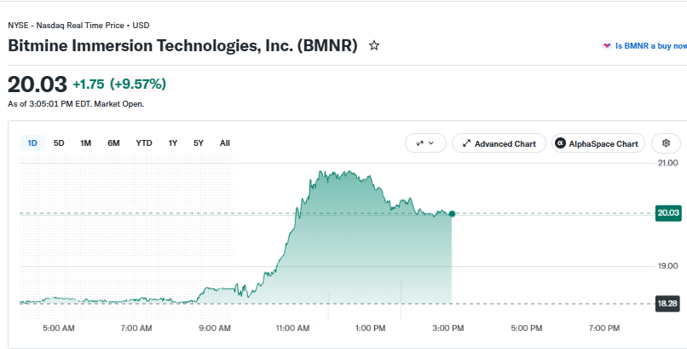The image size is (687, 349).
Task: Click the 7:00 AM axis label
Action: (x=136, y=328)
